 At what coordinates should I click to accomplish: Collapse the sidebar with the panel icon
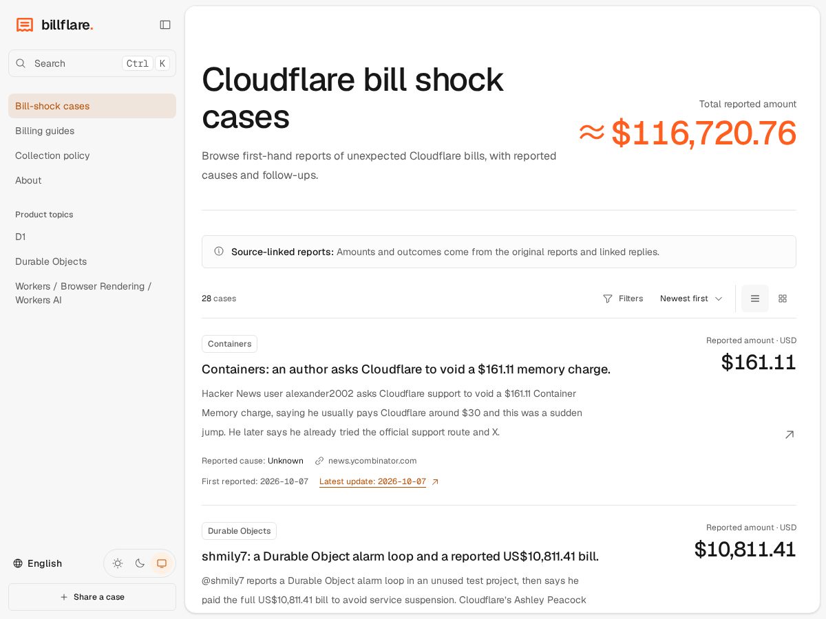[x=165, y=25]
